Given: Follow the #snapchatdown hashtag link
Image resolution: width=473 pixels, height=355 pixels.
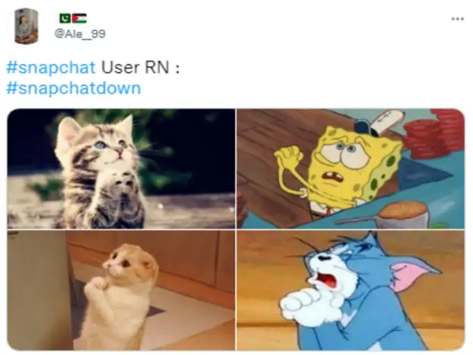Looking at the screenshot, I should click(x=73, y=88).
